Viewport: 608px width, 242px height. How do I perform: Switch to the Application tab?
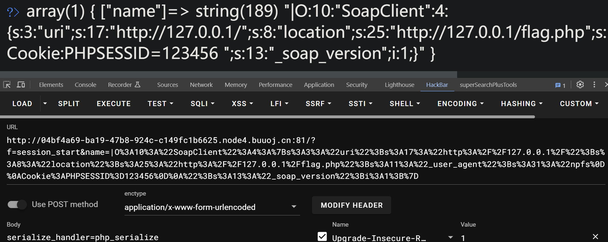(319, 85)
